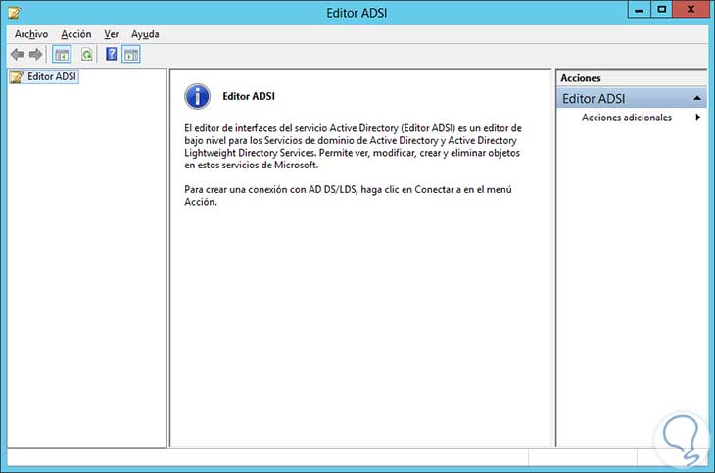Maximize the Editor ADSI window
The height and width of the screenshot is (473, 715).
tap(662, 10)
